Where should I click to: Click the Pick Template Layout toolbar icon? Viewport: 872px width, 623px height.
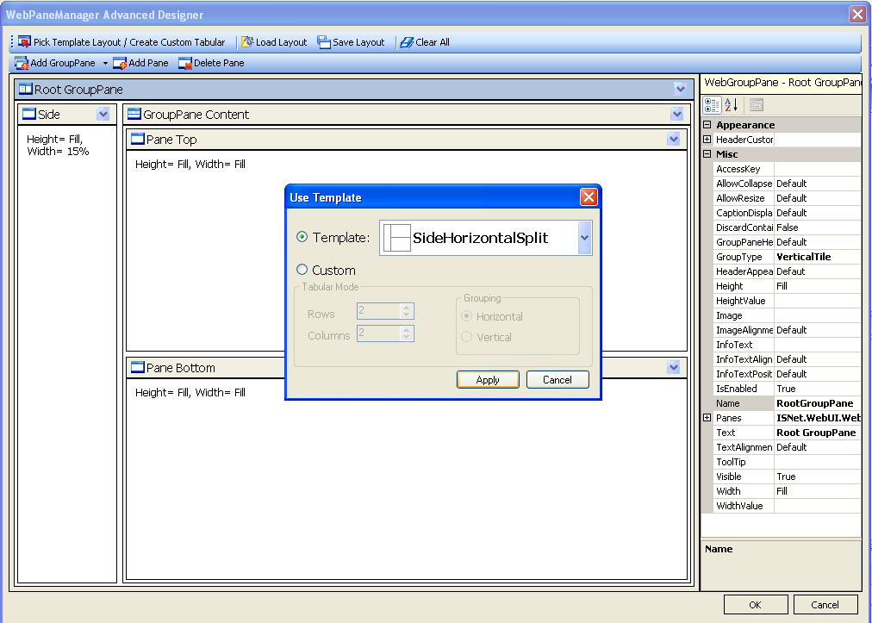click(24, 42)
